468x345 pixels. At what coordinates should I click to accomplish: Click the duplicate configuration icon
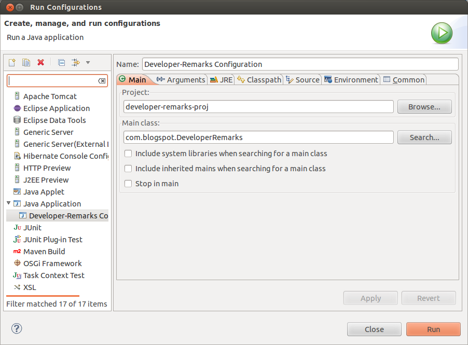(26, 63)
